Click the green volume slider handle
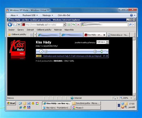142x118 pixels. click(102, 51)
